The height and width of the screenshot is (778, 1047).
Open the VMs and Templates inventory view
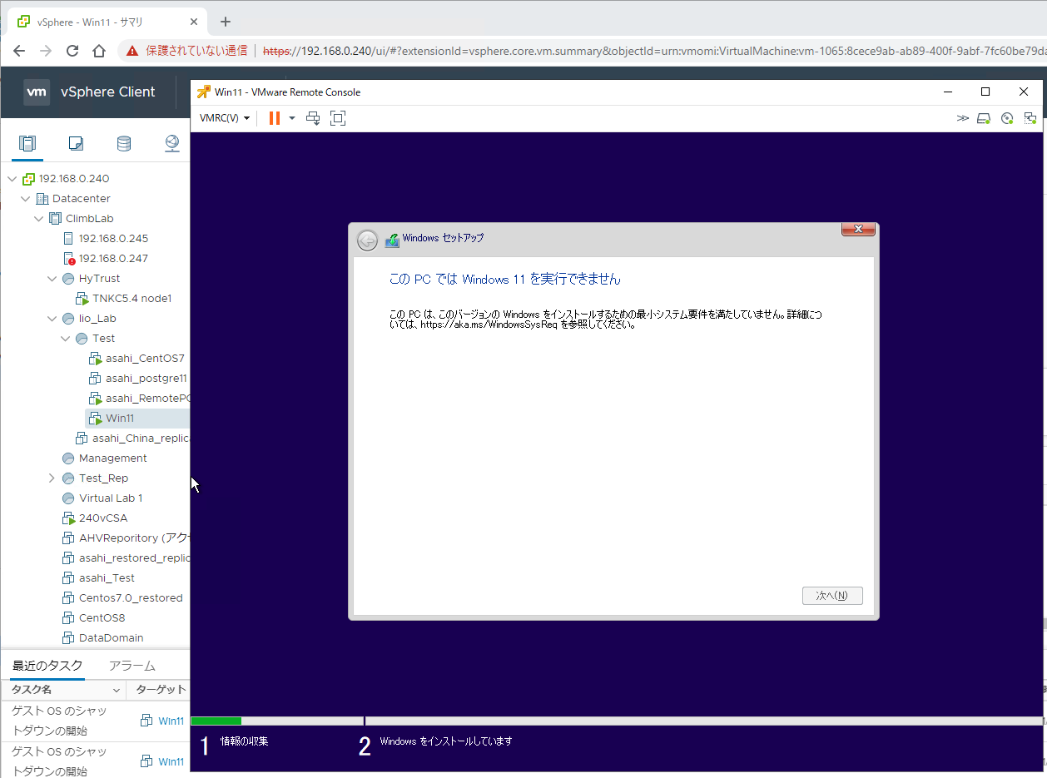pos(76,144)
